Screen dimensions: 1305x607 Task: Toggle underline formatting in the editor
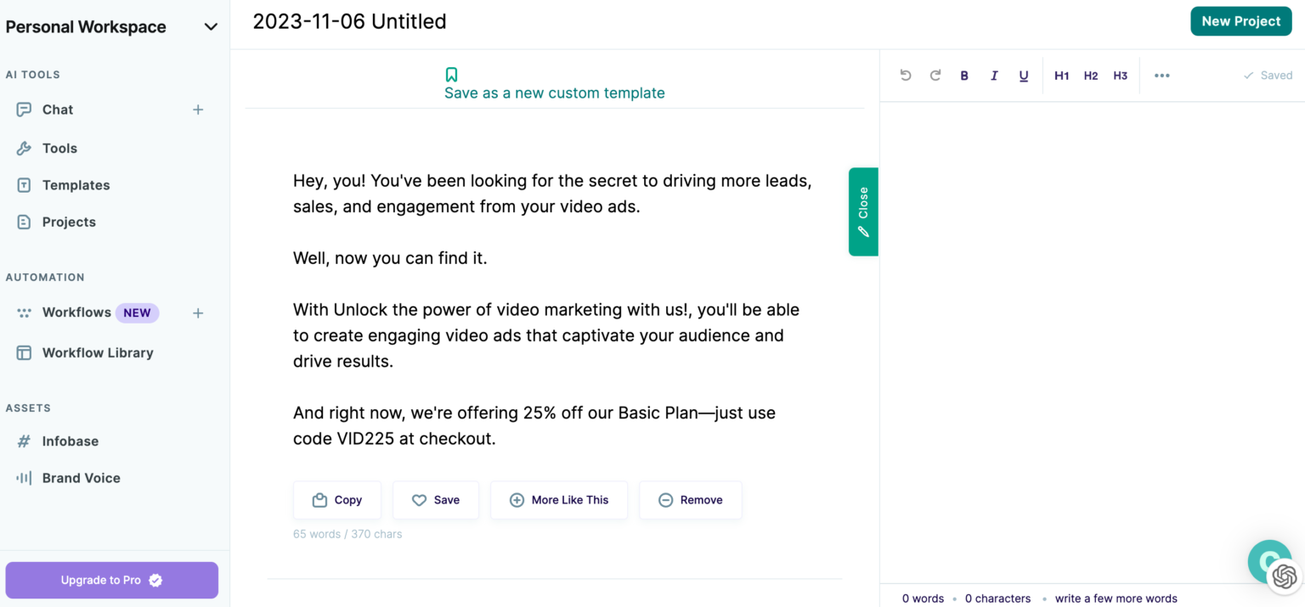[1024, 76]
